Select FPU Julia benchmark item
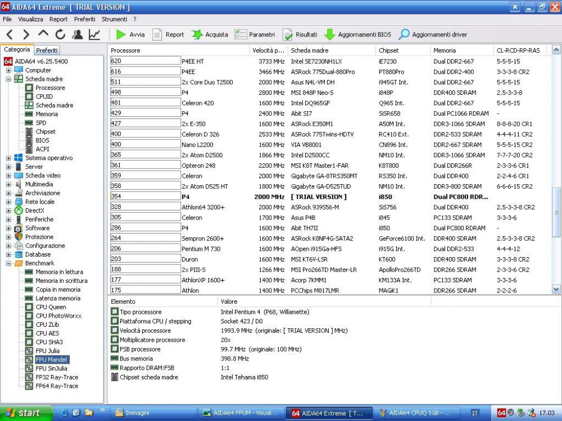The width and height of the screenshot is (562, 421). click(47, 351)
